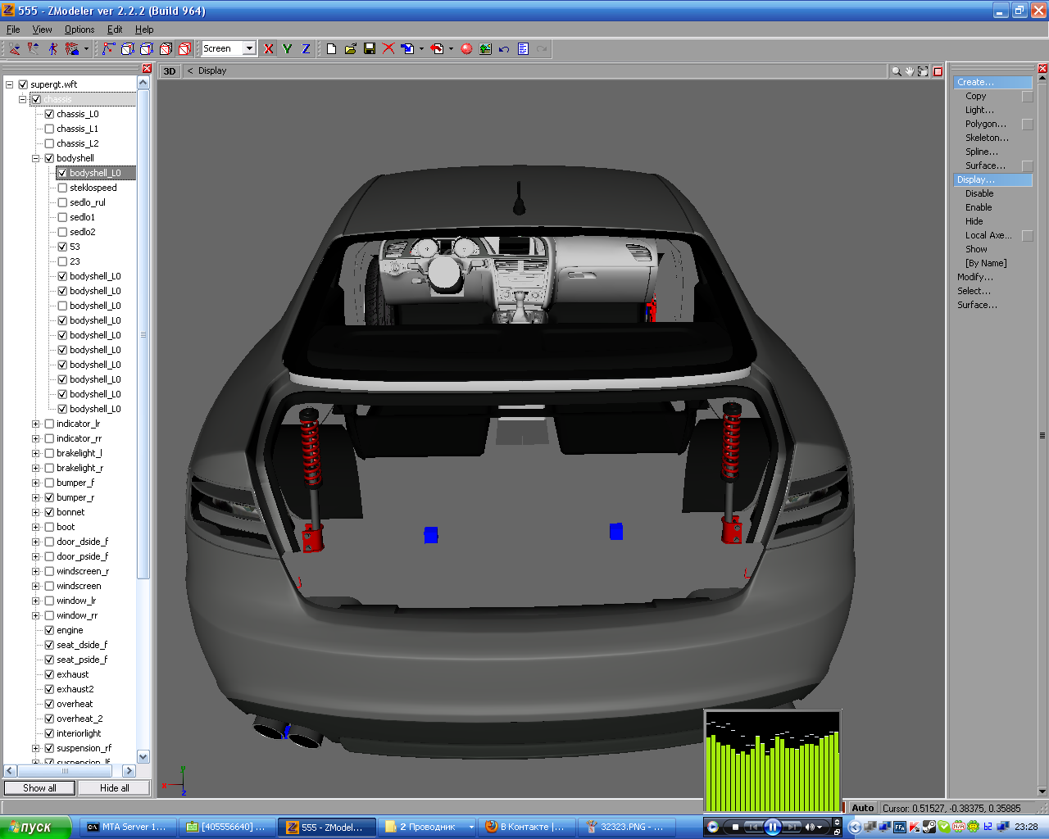This screenshot has height=839, width=1049.
Task: Enable the steklospeed checkbox
Action: (x=62, y=188)
